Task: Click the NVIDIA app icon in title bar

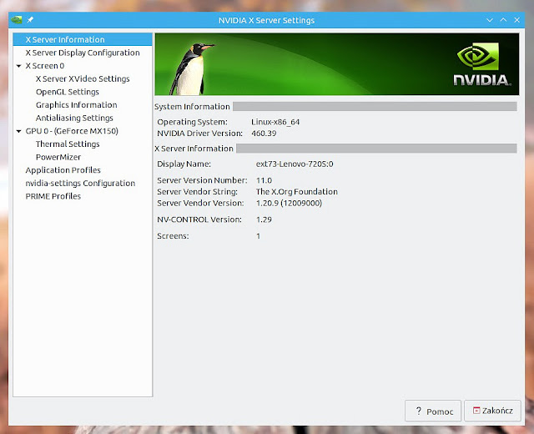Action: 17,20
